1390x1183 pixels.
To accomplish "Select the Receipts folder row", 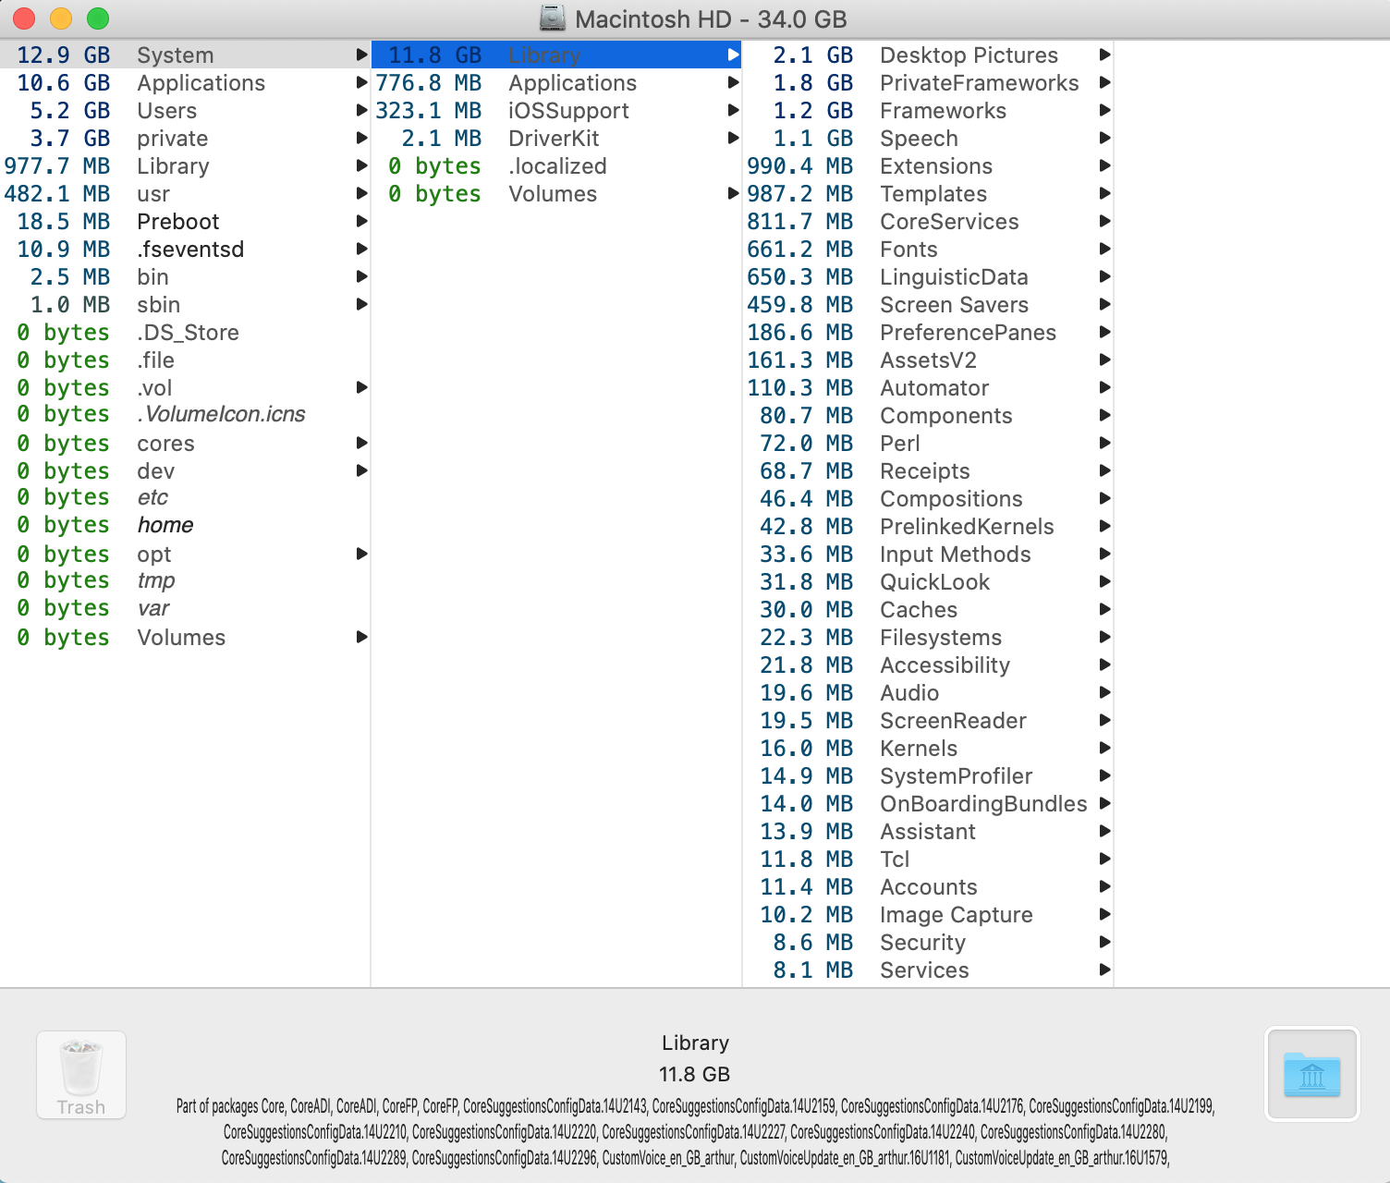I will [928, 471].
